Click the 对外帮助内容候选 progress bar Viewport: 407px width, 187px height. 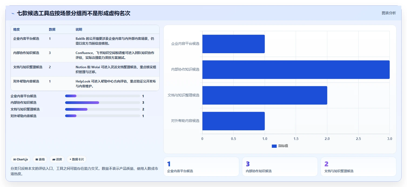pyautogui.click(x=103, y=116)
